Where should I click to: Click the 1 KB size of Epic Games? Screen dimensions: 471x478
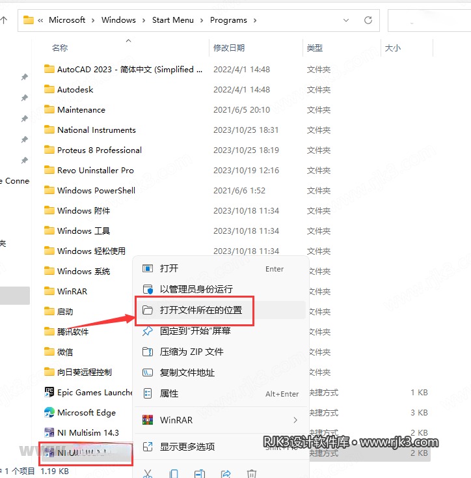point(419,392)
